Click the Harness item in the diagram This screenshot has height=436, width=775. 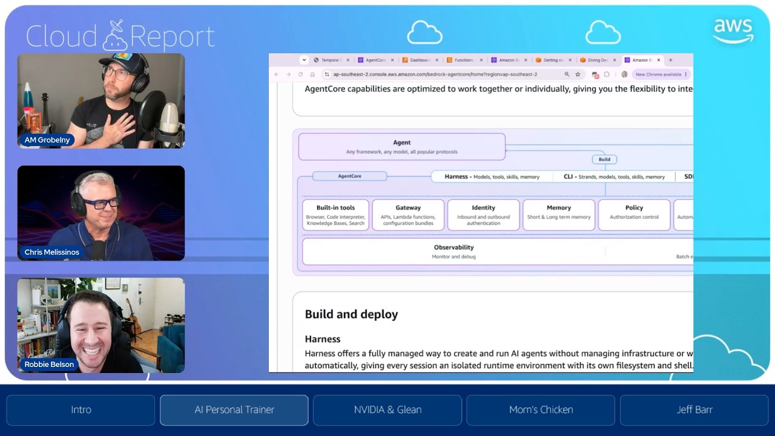pyautogui.click(x=492, y=177)
